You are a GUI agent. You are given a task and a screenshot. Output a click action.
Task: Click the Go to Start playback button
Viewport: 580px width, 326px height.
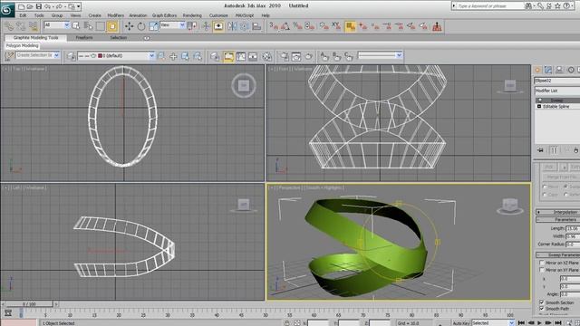point(521,323)
